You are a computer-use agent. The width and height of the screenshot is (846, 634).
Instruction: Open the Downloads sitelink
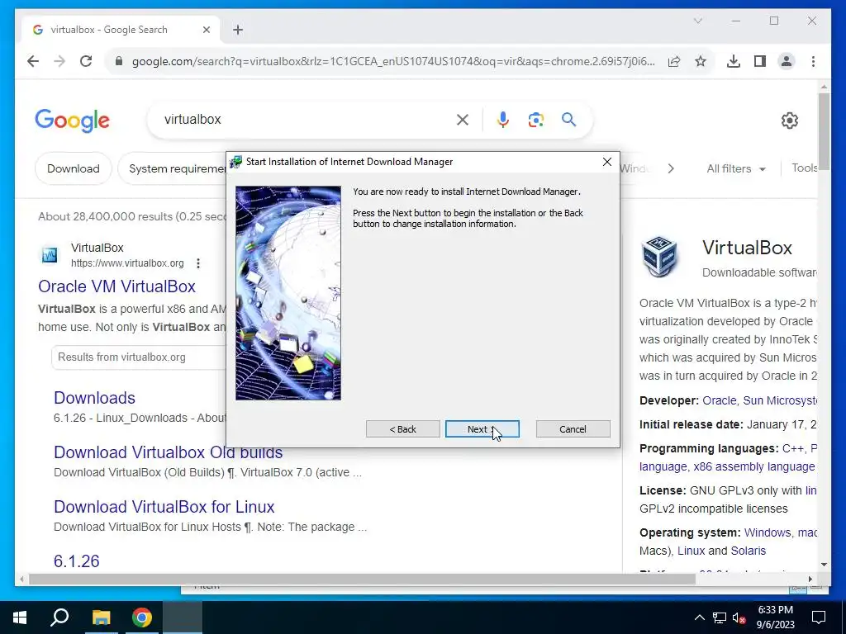pos(94,398)
